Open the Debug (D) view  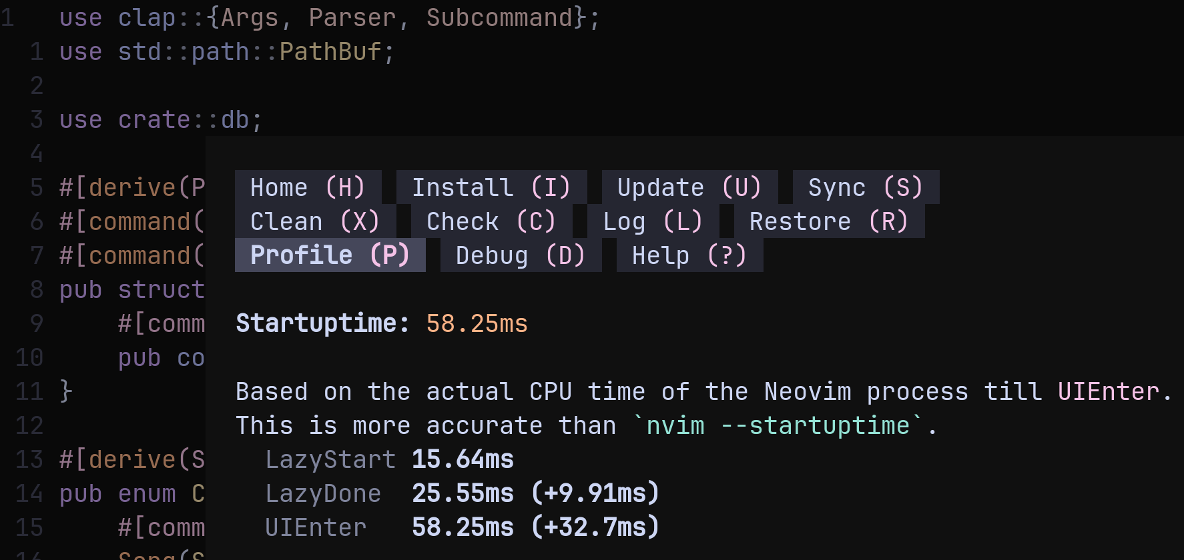[520, 255]
